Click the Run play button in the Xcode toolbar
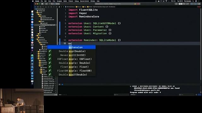 click(x=42, y=4)
